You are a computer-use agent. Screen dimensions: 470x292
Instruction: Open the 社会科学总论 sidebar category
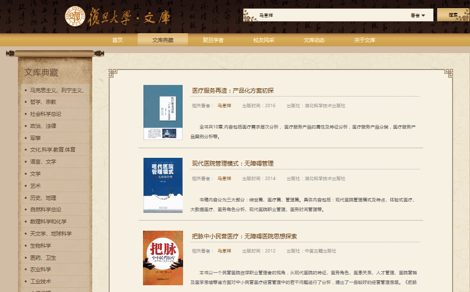[45, 114]
